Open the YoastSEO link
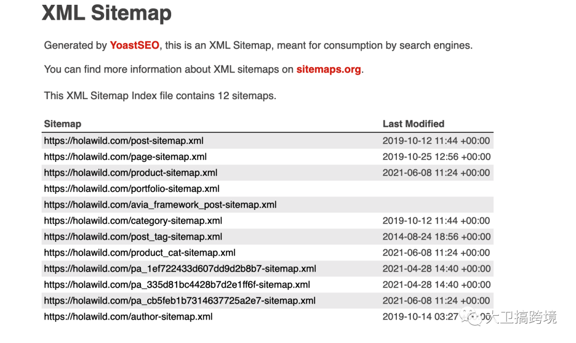The image size is (576, 343). pos(134,46)
